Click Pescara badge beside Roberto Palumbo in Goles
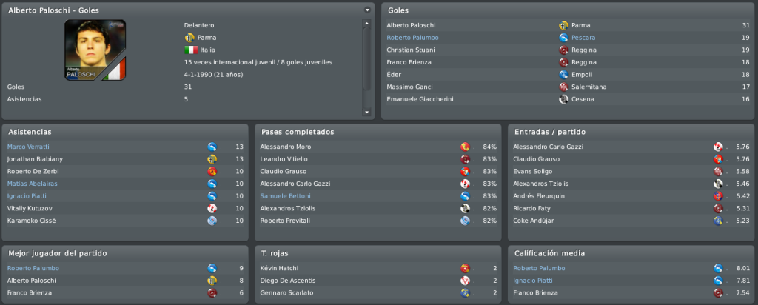 [x=563, y=38]
